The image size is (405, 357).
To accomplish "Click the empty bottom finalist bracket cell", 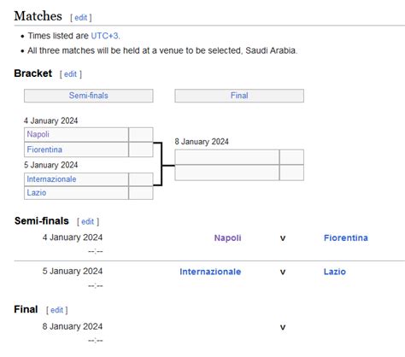I will pyautogui.click(x=227, y=173).
